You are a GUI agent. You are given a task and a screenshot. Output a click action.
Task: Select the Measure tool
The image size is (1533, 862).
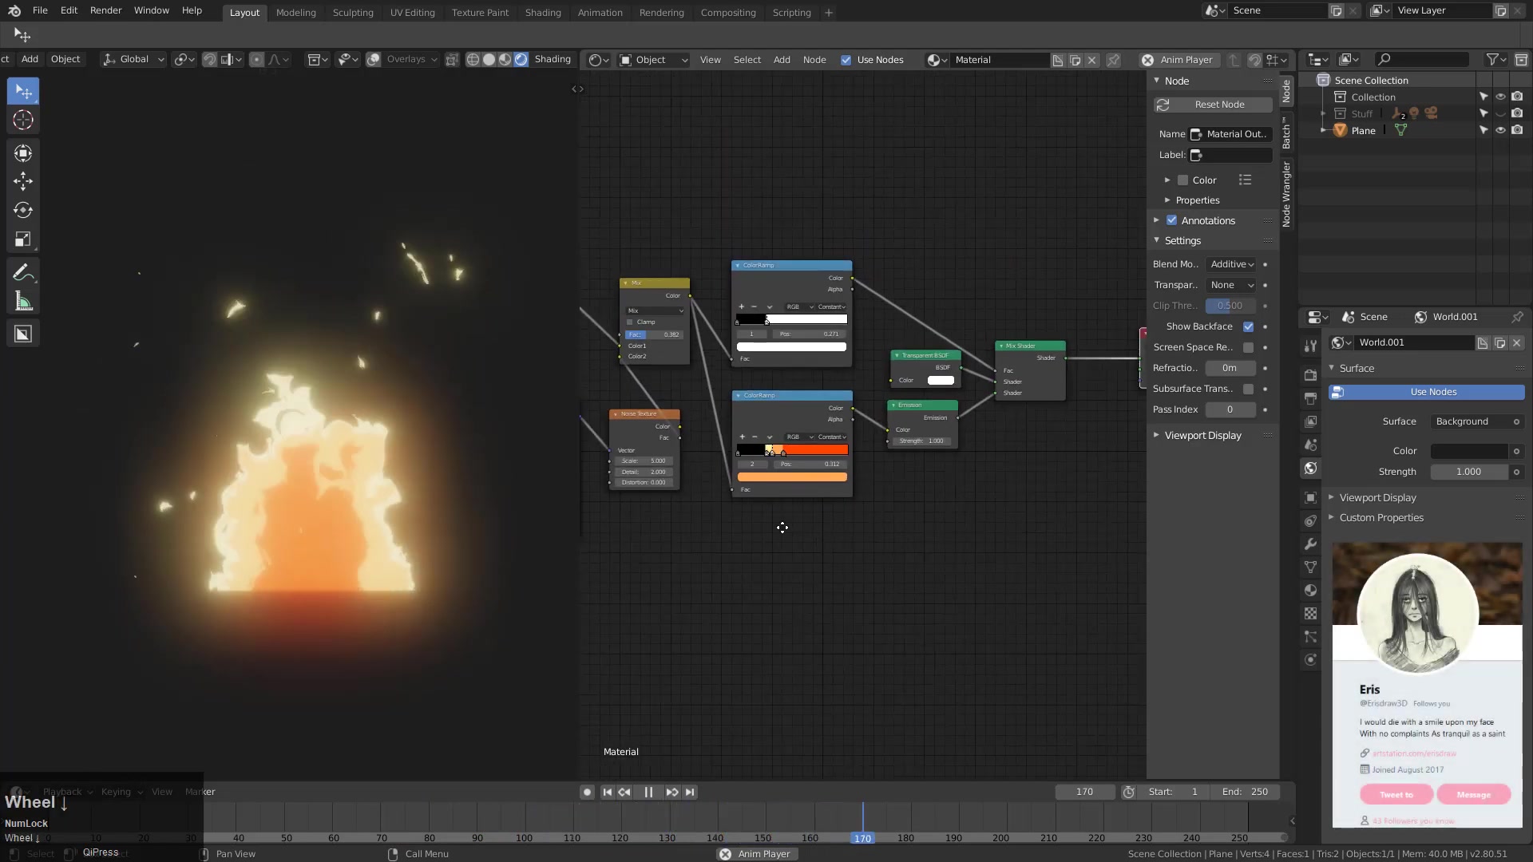click(22, 302)
